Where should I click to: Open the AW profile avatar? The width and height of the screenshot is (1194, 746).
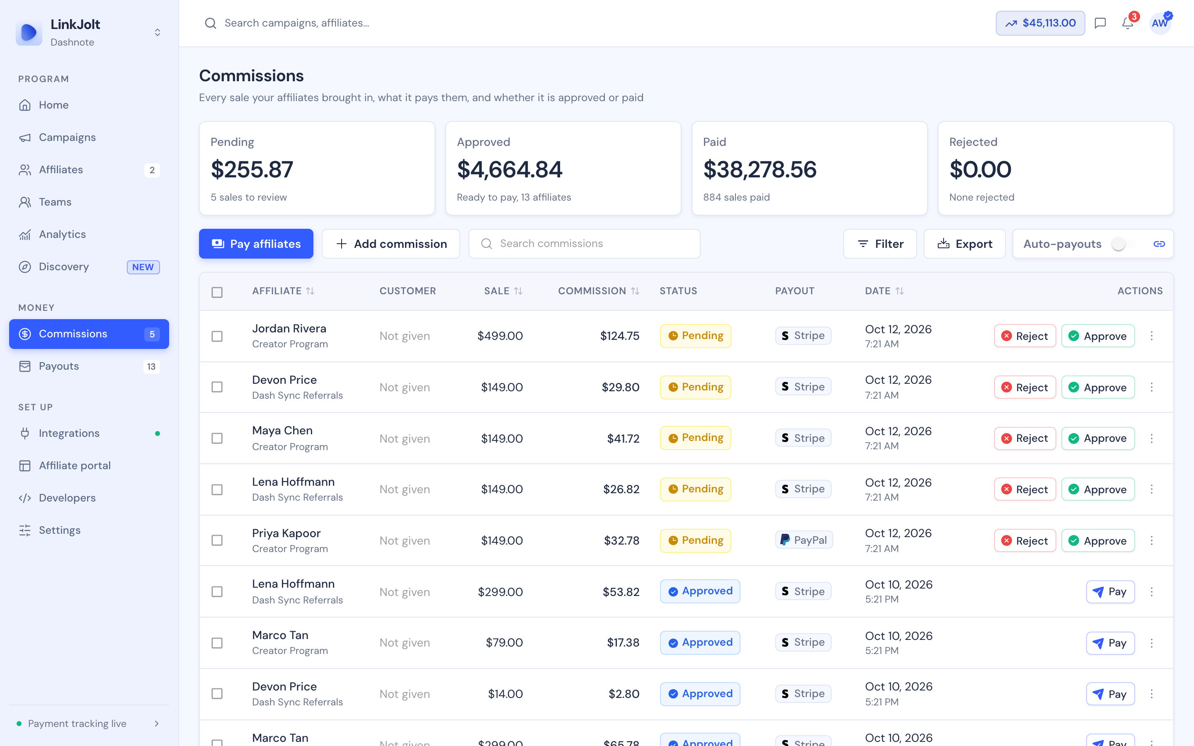tap(1160, 23)
